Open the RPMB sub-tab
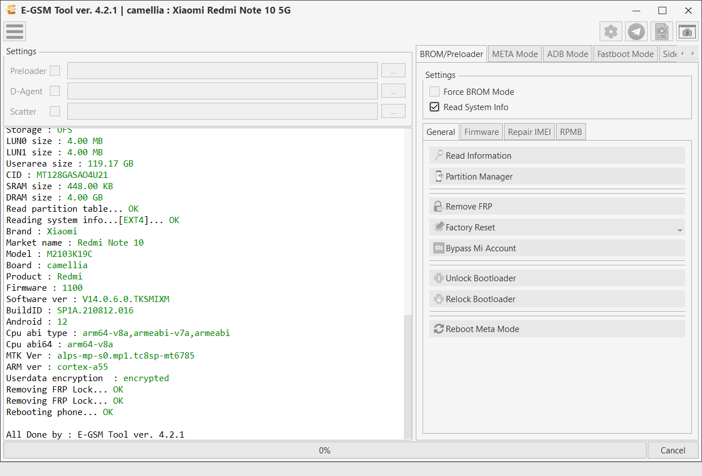The width and height of the screenshot is (702, 476). point(571,132)
